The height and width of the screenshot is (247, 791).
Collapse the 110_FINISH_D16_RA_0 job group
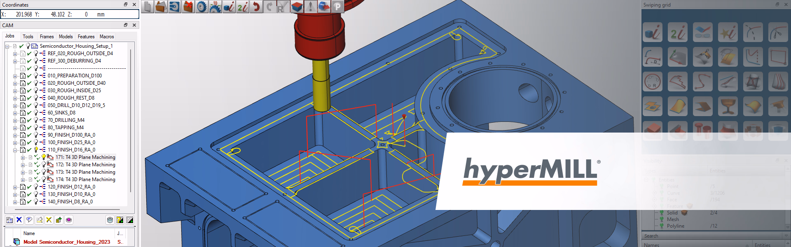click(15, 150)
